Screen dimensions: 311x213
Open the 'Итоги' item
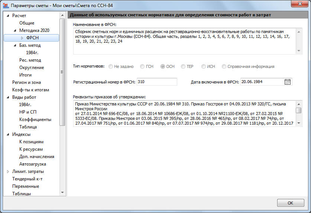click(25, 75)
